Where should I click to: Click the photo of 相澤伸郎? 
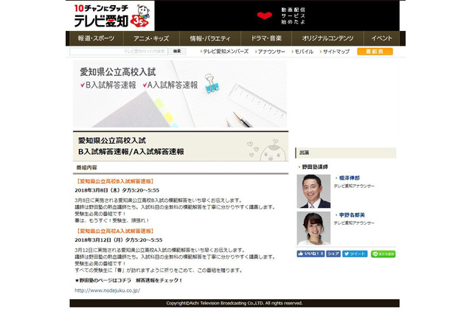click(x=313, y=192)
